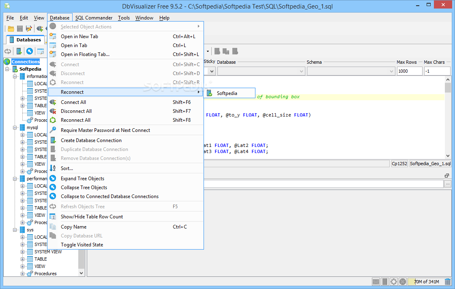
Task: Click the Disconnect All plug icon with red x
Action: click(x=53, y=111)
